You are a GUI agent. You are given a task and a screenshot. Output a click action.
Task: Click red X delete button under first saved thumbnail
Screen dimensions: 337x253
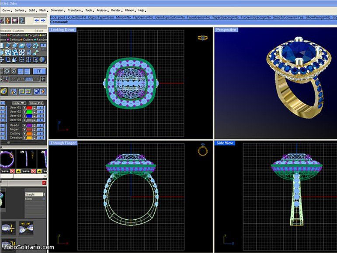click(12, 171)
